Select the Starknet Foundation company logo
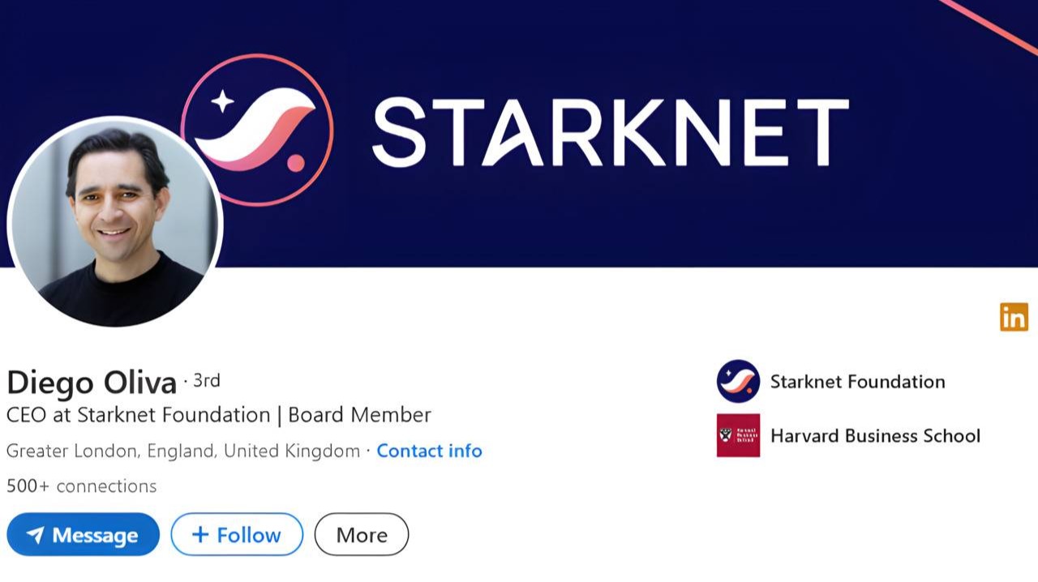This screenshot has height=582, width=1038. (x=738, y=381)
